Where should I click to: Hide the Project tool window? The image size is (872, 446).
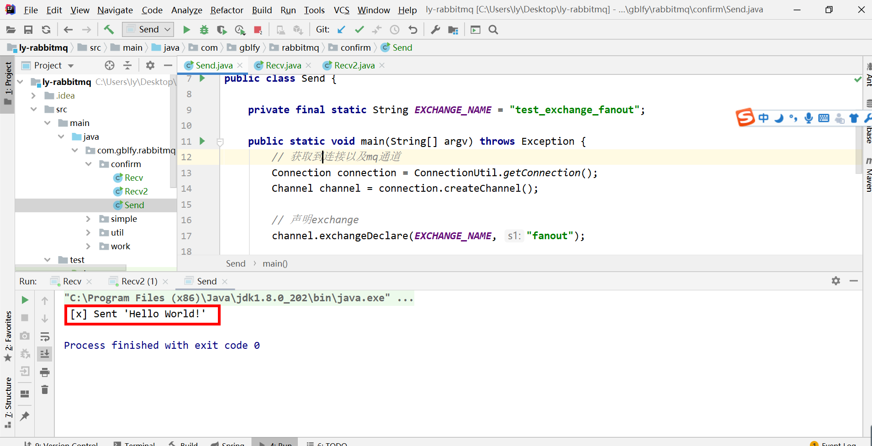tap(168, 65)
